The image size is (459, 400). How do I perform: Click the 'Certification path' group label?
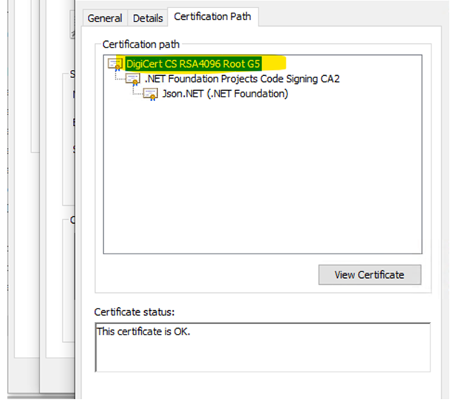point(141,45)
